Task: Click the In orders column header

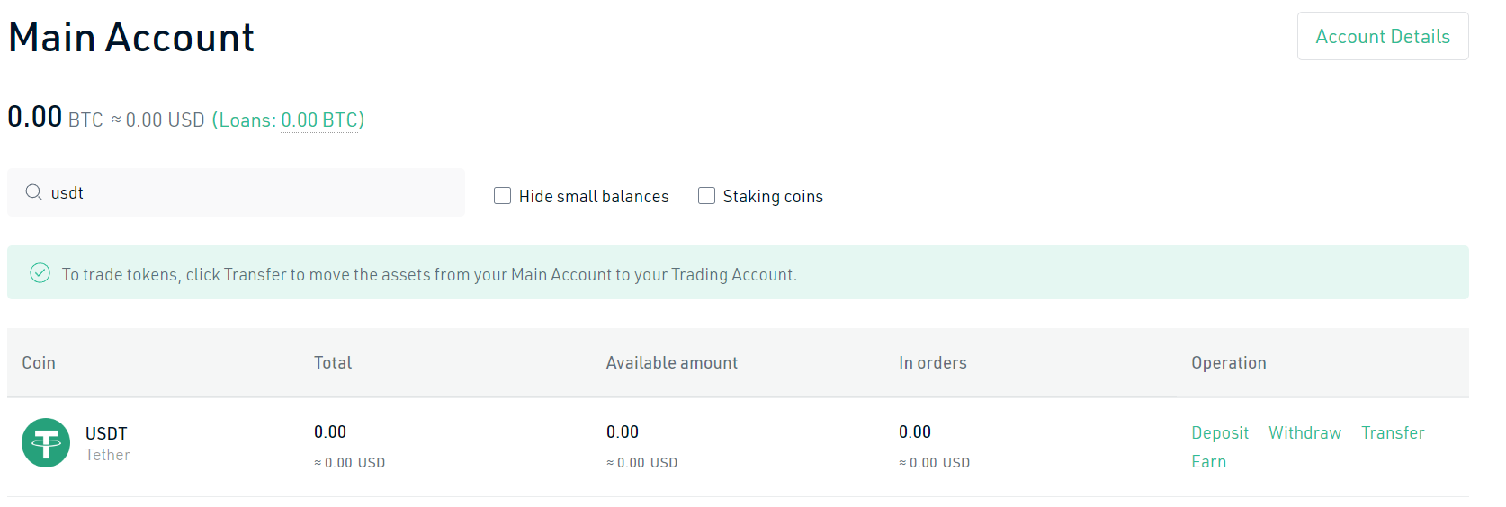Action: point(933,362)
